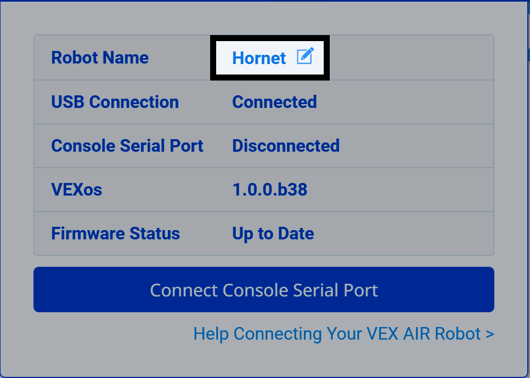Viewport: 530px width, 378px height.
Task: Click the arrow ending the help link
Action: (490, 334)
